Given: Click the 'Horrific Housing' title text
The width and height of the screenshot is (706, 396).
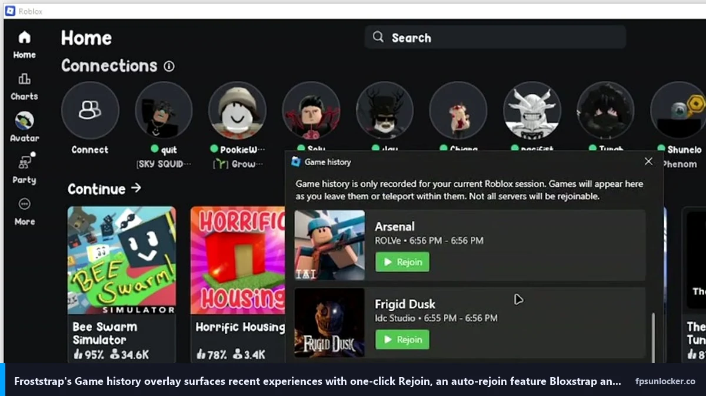Looking at the screenshot, I should click(240, 327).
